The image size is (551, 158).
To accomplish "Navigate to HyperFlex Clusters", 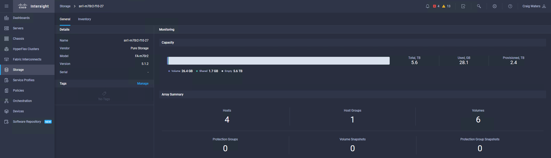I will click(x=26, y=49).
